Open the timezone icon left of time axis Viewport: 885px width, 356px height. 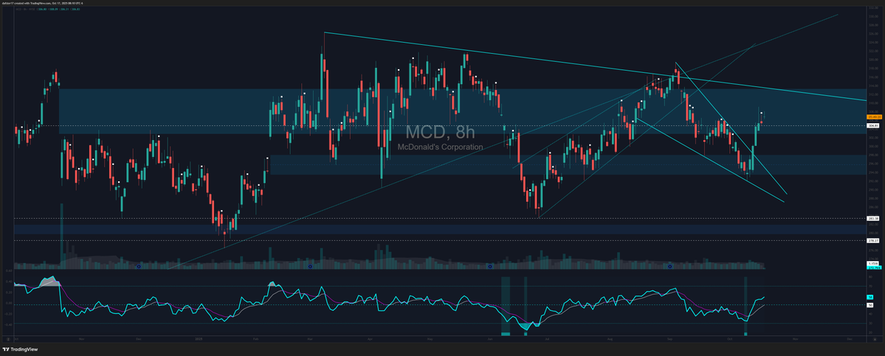tap(10, 339)
